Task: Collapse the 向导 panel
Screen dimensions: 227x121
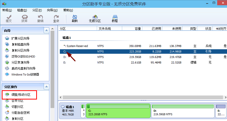Action: point(47,30)
